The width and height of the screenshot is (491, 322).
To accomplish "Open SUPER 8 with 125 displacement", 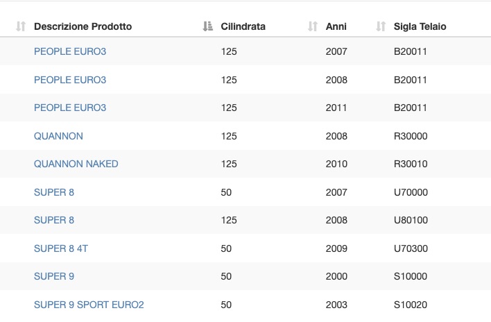I will [54, 220].
